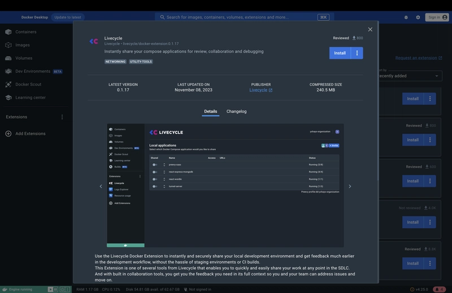Click the troubleshoot bug icon in header
The image size is (452, 293).
click(x=406, y=18)
